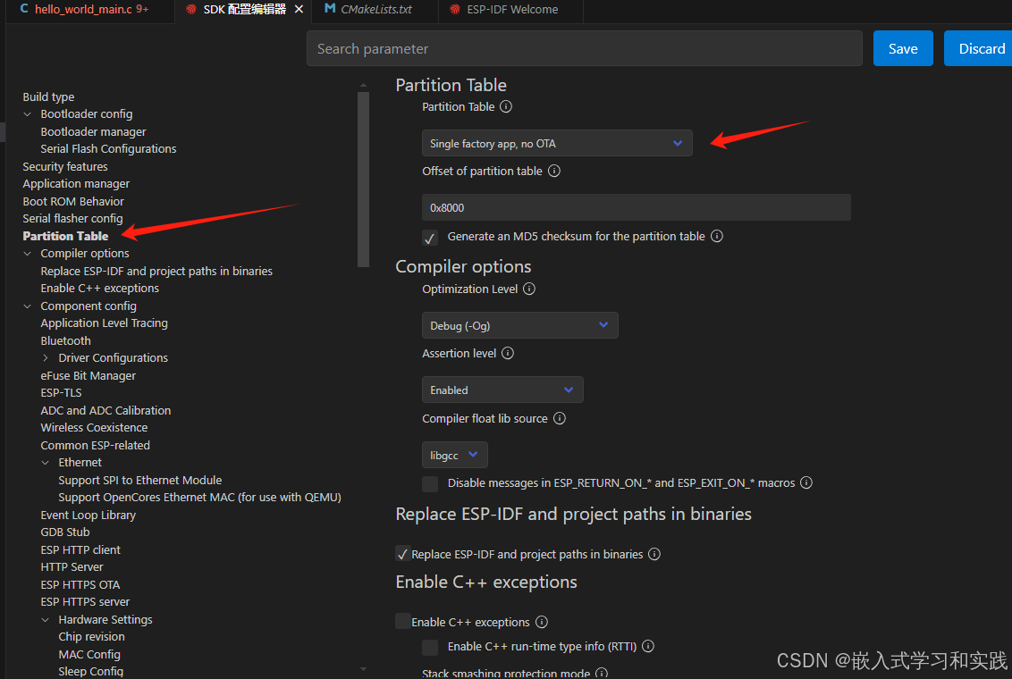Select ESP HTTPS OTA in the tree

(80, 584)
